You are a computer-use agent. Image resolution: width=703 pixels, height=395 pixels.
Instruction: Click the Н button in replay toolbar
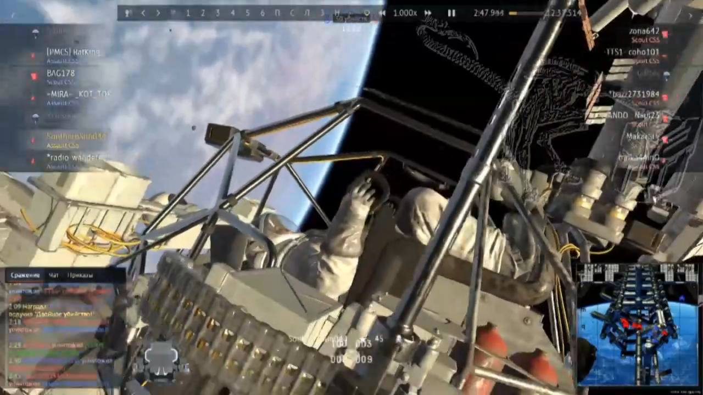[337, 13]
